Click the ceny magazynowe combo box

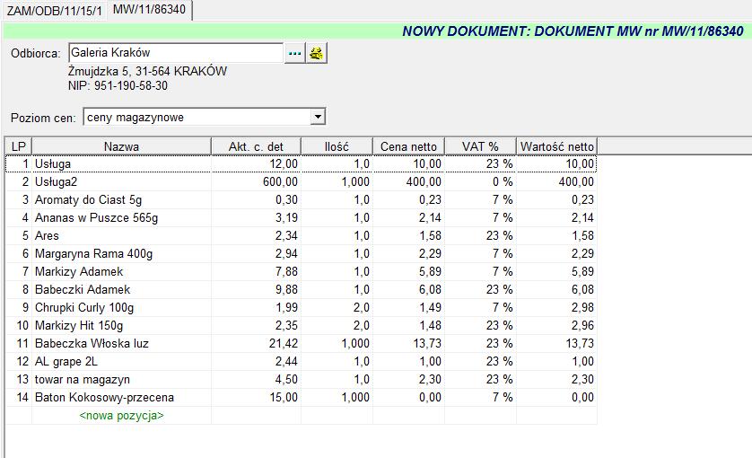205,117
